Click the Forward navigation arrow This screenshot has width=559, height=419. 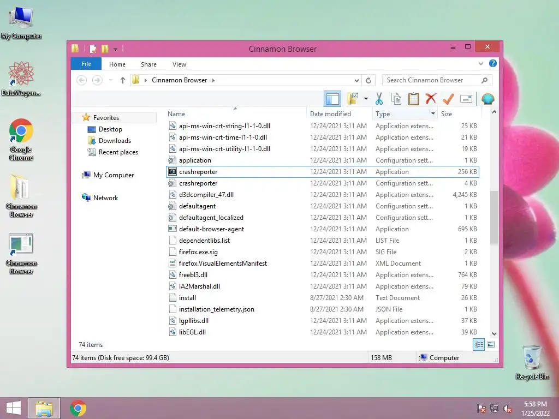coord(97,80)
